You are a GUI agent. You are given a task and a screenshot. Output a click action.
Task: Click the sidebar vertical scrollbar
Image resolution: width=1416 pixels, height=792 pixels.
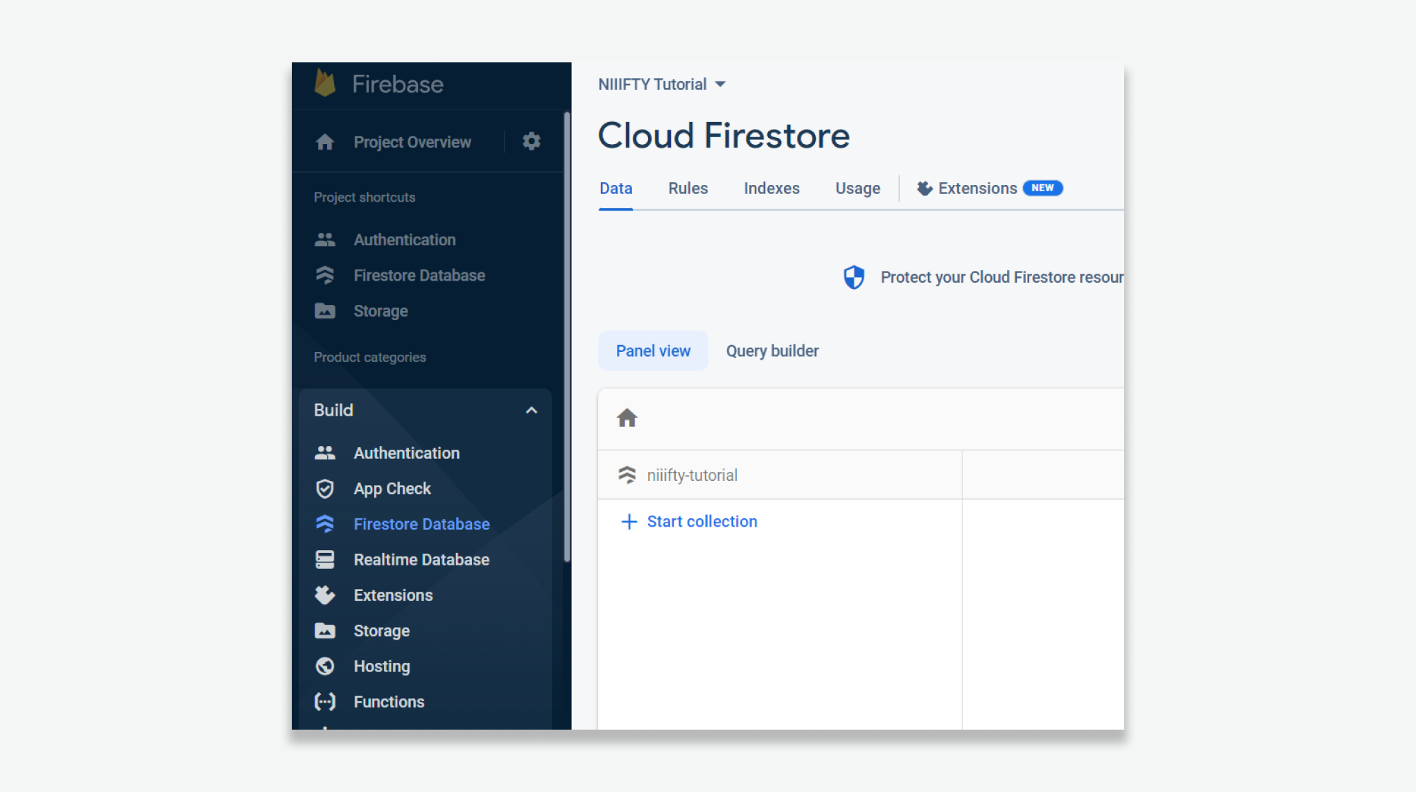pyautogui.click(x=567, y=336)
